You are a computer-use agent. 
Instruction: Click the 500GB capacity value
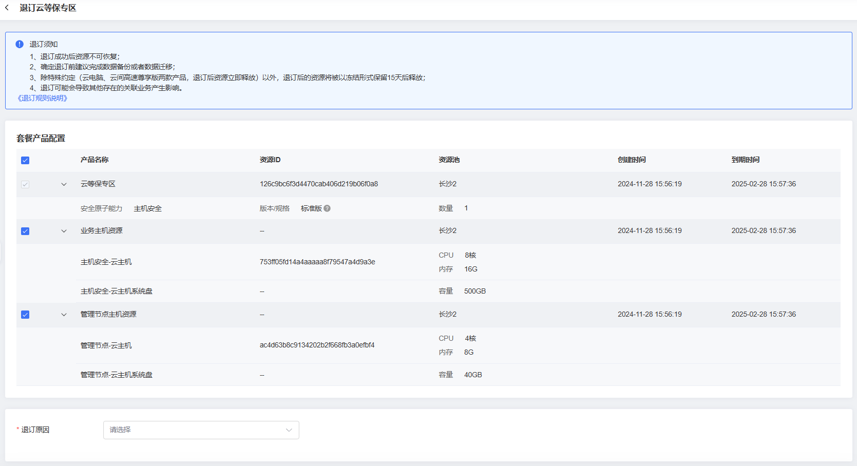pyautogui.click(x=475, y=291)
